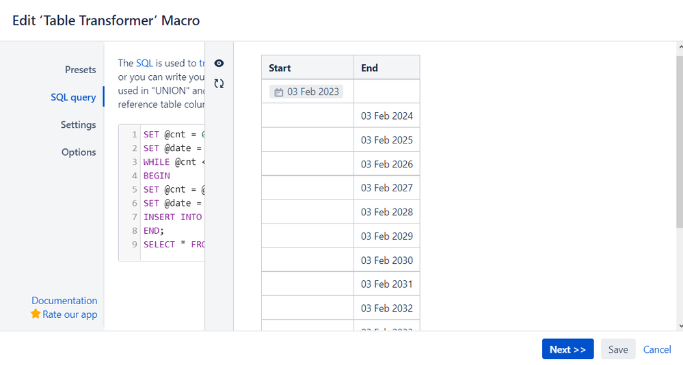Click inside the SQL code editor
Image resolution: width=683 pixels, height=365 pixels.
[172, 189]
